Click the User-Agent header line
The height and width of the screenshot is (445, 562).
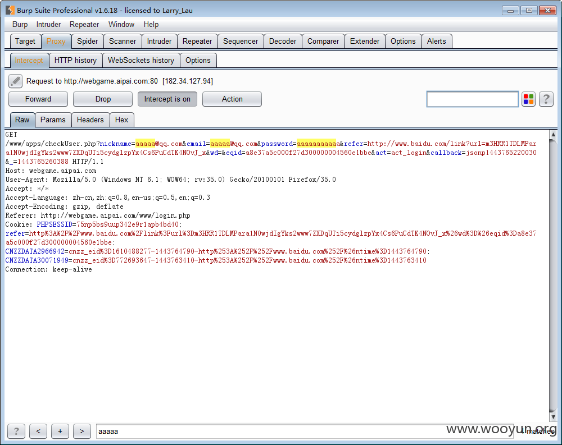click(171, 180)
